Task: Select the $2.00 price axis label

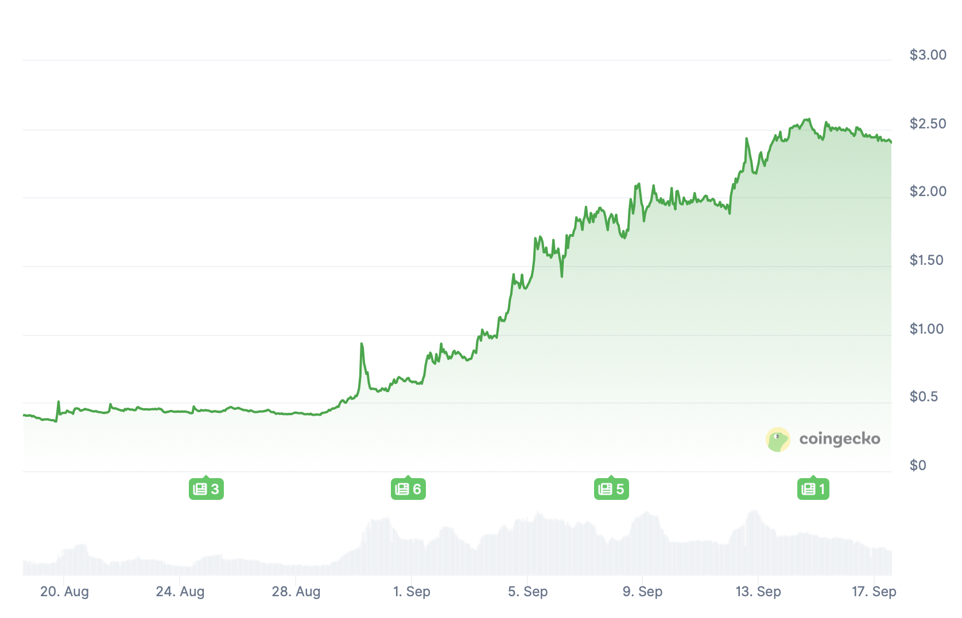Action: point(928,191)
